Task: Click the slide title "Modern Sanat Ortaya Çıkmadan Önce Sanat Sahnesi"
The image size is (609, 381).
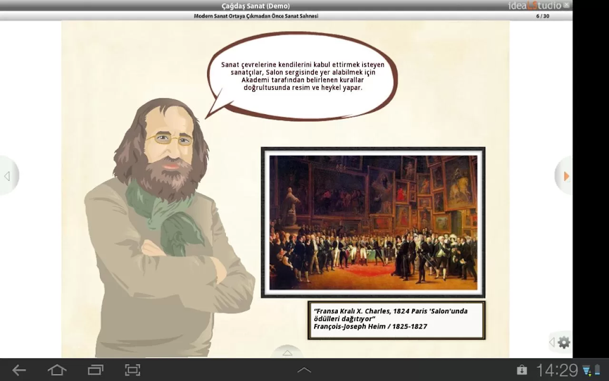Action: 256,16
